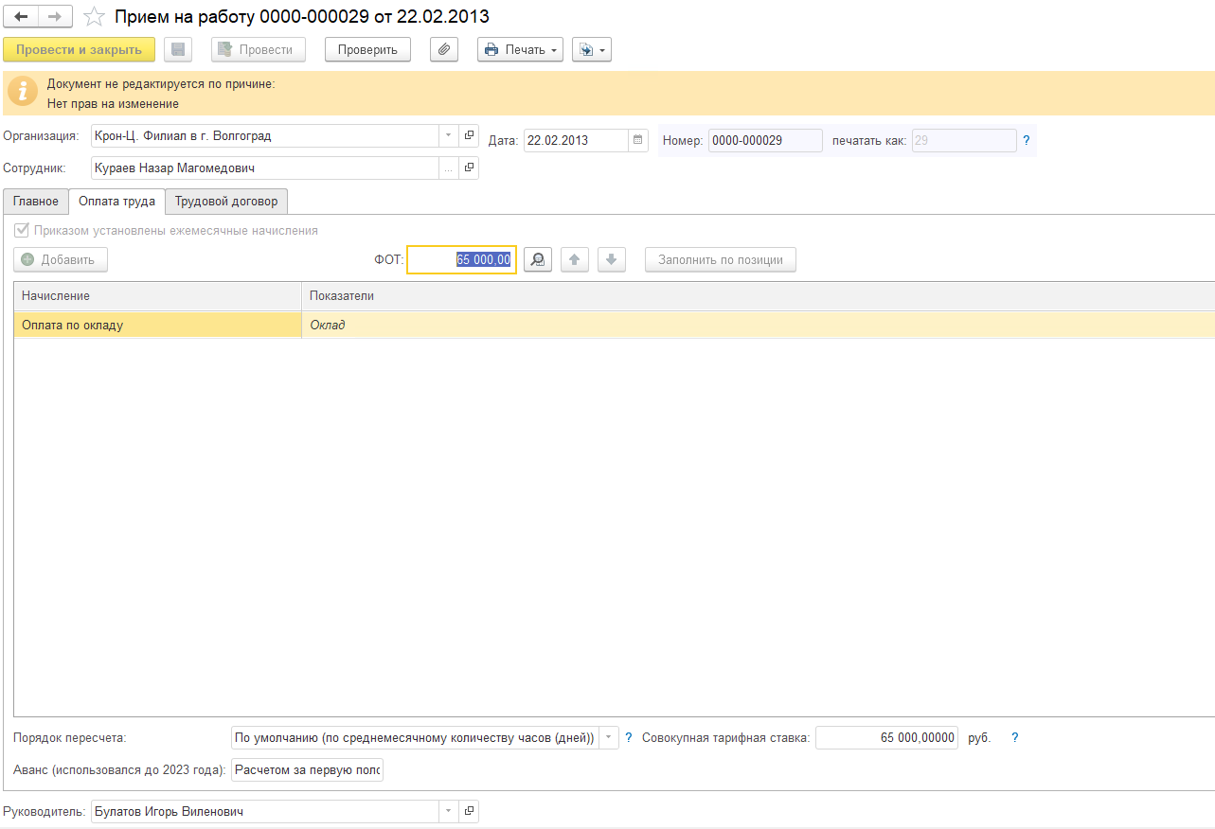Viewport: 1215px width, 829px height.
Task: Expand the Организация dropdown list
Action: (448, 136)
